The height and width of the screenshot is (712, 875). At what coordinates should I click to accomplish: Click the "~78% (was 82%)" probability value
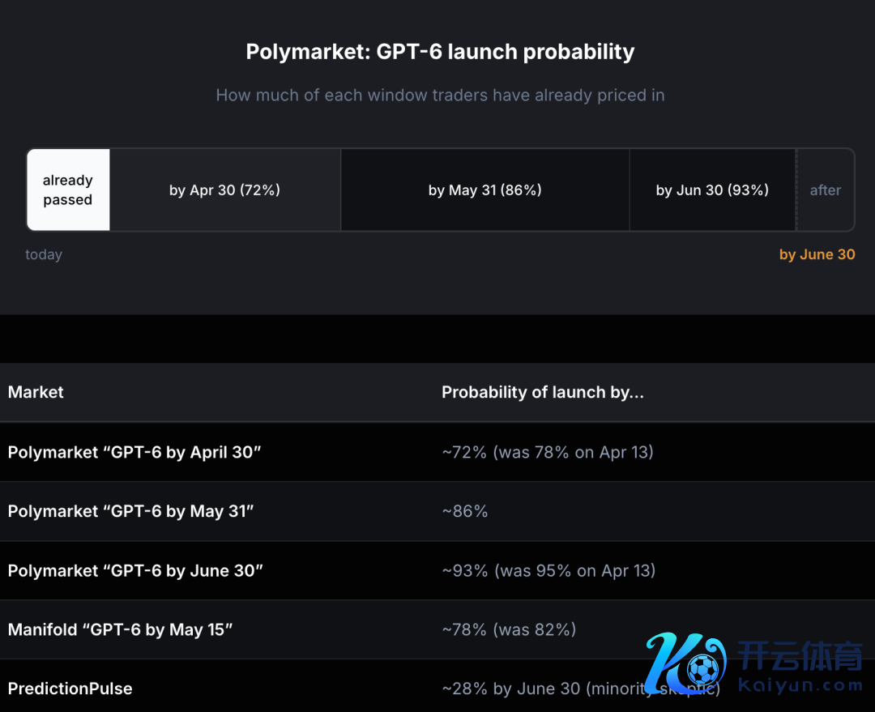[x=509, y=629]
